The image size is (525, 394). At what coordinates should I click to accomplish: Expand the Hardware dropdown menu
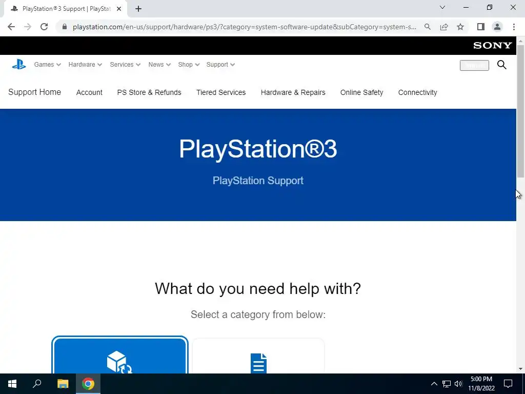click(85, 64)
